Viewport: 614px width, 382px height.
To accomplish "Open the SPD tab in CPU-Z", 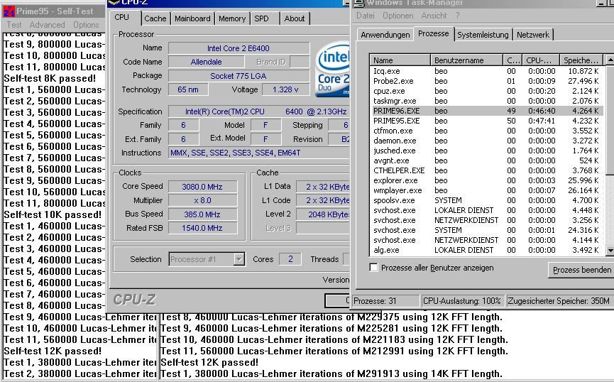I will 262,18.
